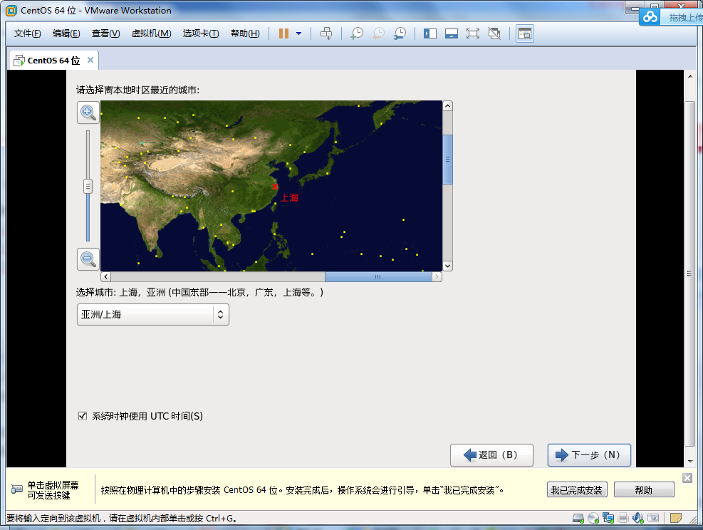Send Ctrl+Alt+Del using the toolbar icon

(x=326, y=33)
